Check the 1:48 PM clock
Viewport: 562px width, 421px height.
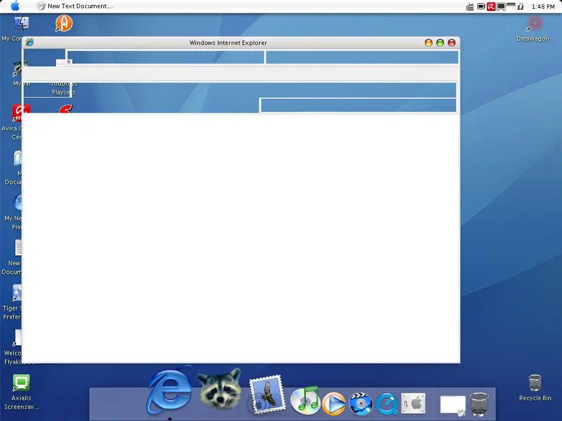(x=543, y=7)
